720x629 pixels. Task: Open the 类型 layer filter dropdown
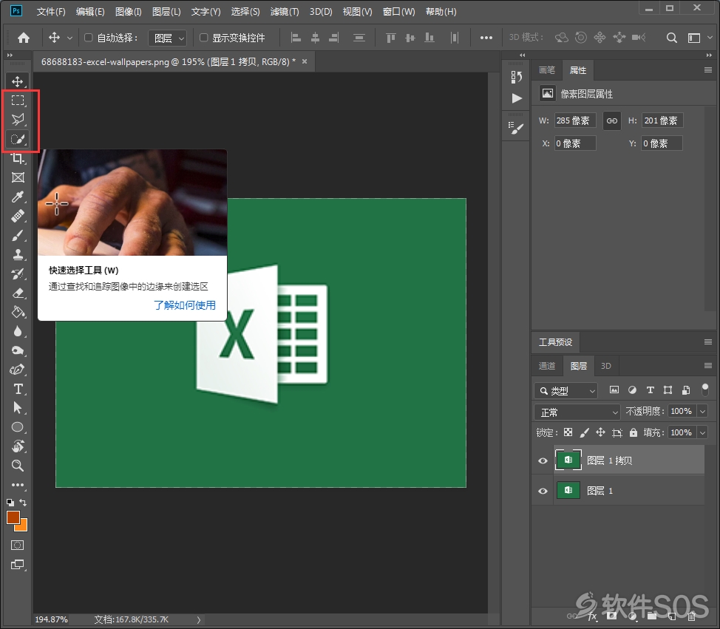pyautogui.click(x=566, y=391)
